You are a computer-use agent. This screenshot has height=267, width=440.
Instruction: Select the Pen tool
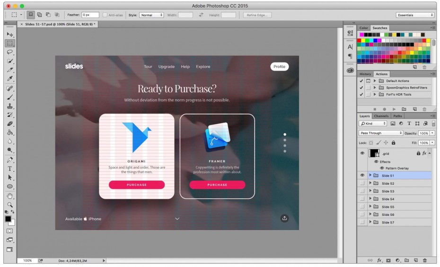click(x=10, y=160)
